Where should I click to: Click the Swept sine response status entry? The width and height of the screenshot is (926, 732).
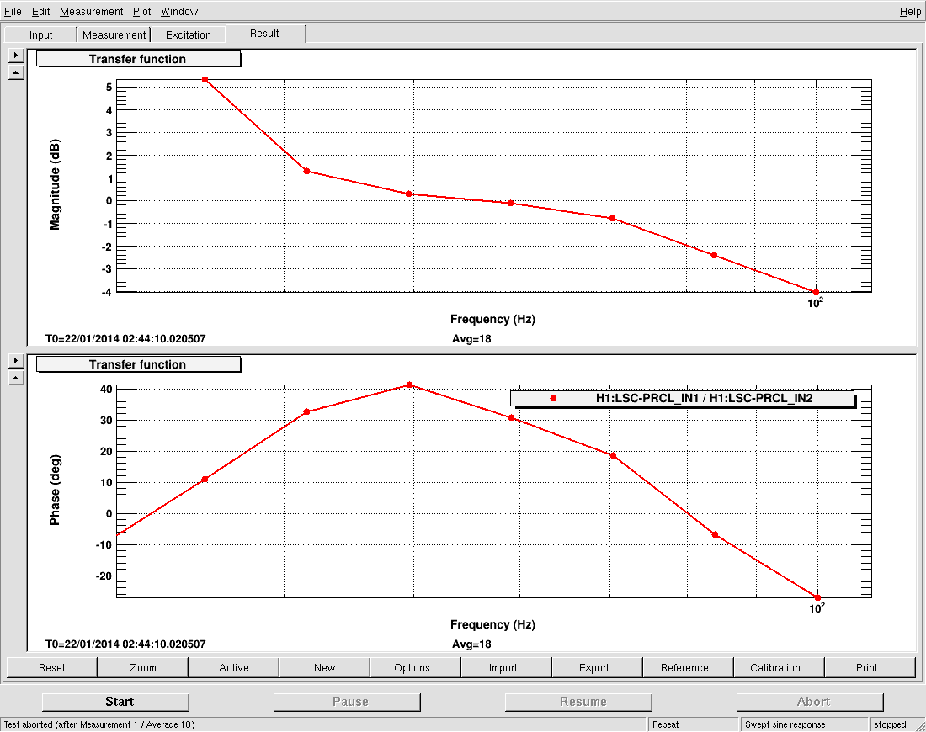coord(804,724)
